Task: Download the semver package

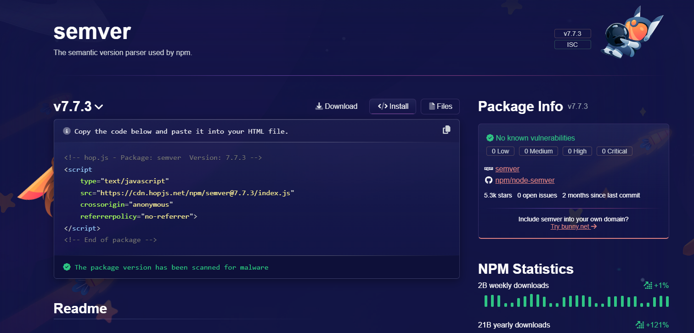Action: coord(336,107)
